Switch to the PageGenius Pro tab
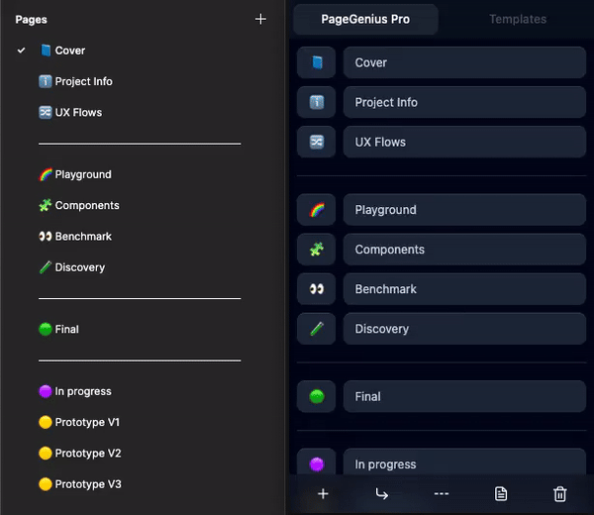This screenshot has height=515, width=594. pos(365,20)
